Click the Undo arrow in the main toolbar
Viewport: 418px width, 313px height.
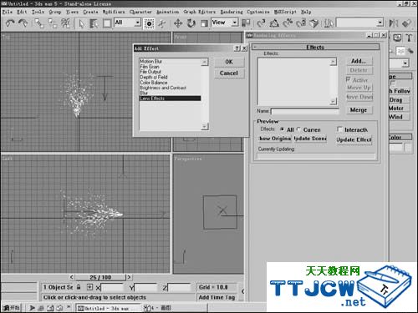point(10,23)
